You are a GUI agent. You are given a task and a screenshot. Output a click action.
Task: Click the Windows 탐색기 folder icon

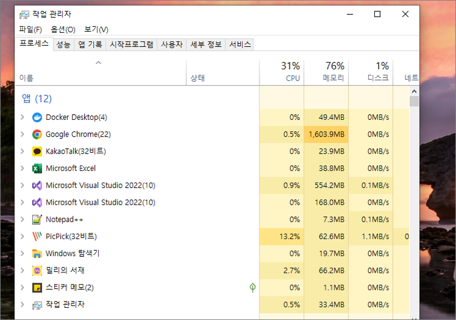37,254
